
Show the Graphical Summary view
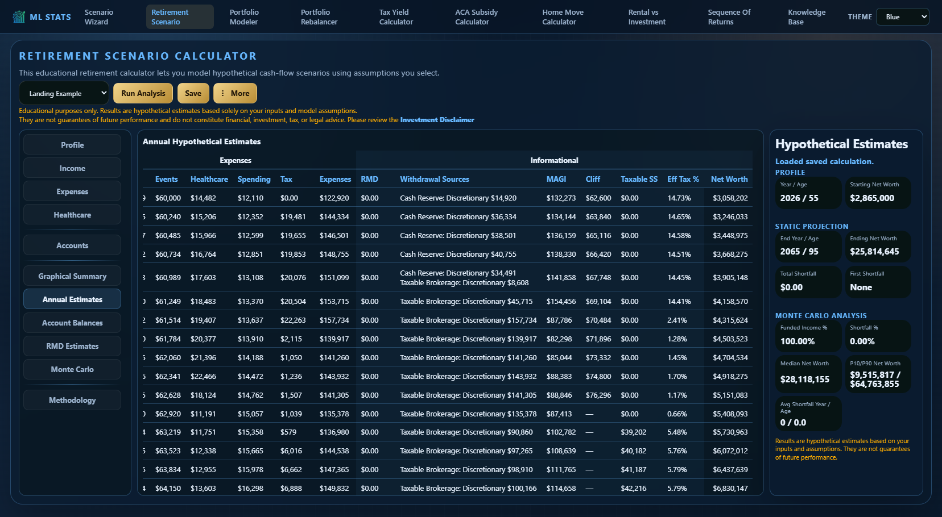(x=72, y=276)
